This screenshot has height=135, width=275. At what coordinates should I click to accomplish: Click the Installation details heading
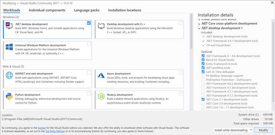216,15
